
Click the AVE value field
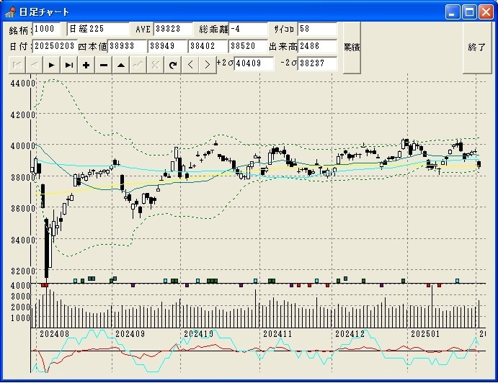click(x=173, y=30)
